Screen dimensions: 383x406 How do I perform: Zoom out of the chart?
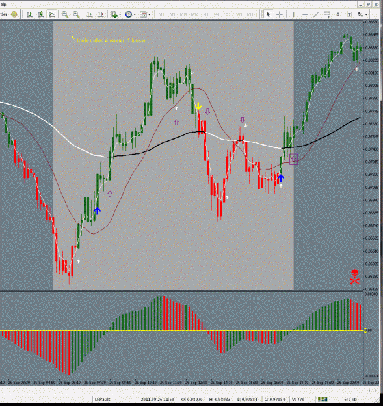point(76,14)
